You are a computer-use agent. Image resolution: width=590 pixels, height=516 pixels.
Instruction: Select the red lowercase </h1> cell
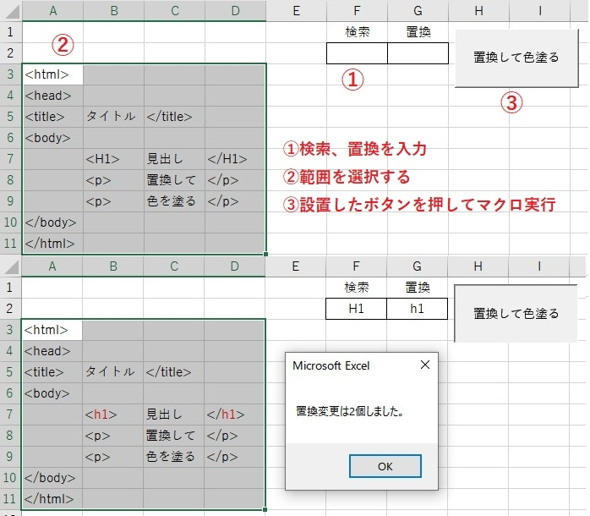[x=235, y=414]
